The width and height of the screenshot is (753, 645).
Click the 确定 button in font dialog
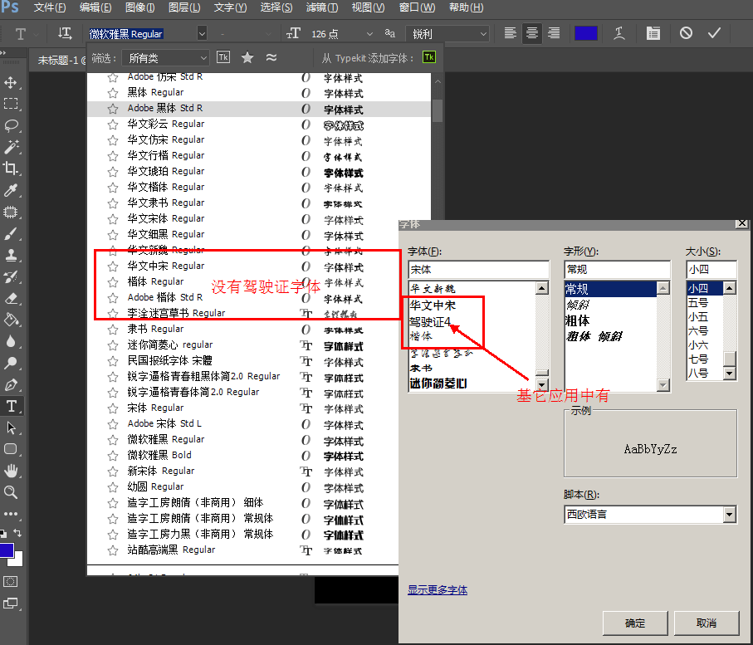(635, 623)
